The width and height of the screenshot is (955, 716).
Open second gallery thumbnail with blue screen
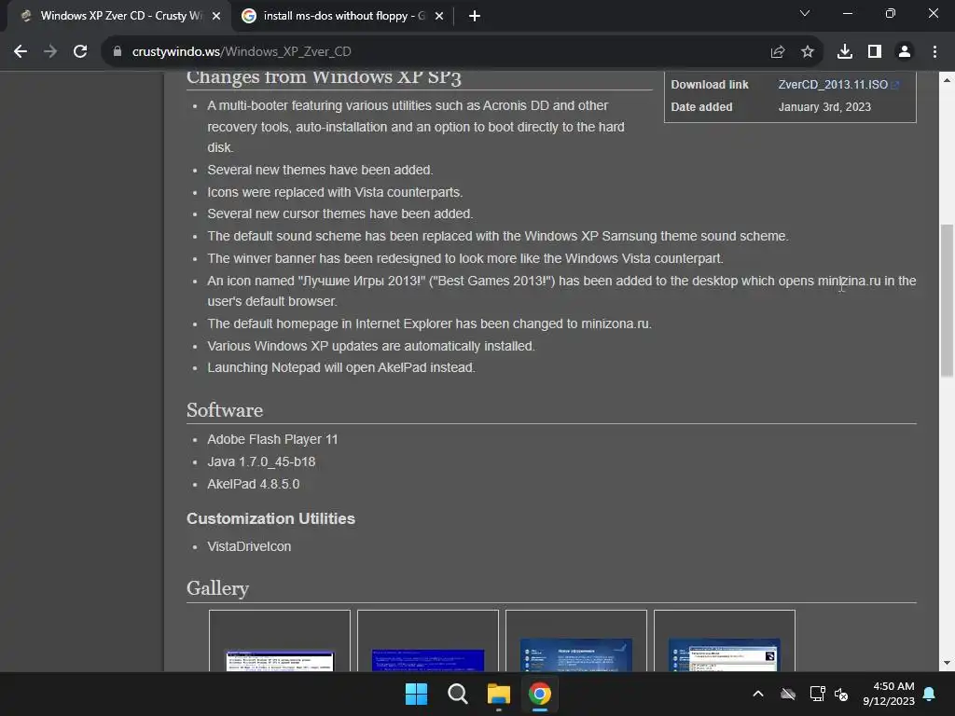point(427,640)
